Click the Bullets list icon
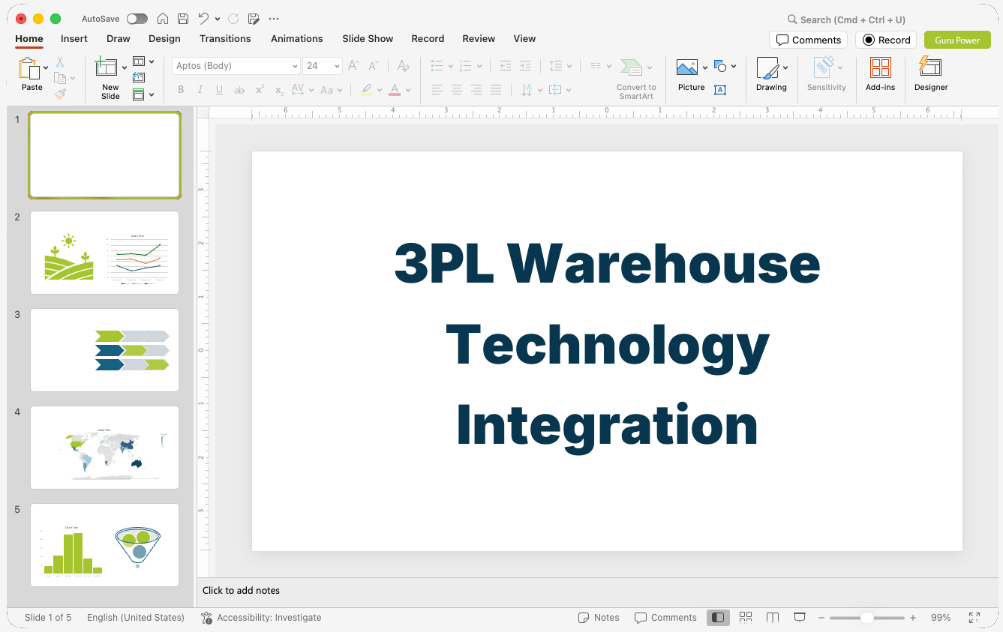Viewport: 1003px width, 632px height. point(437,66)
